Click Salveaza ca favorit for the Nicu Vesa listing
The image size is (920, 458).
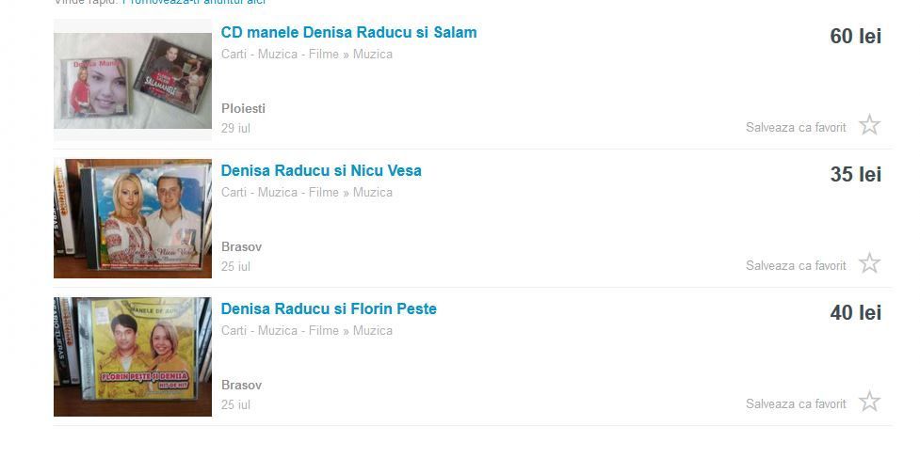tap(796, 266)
